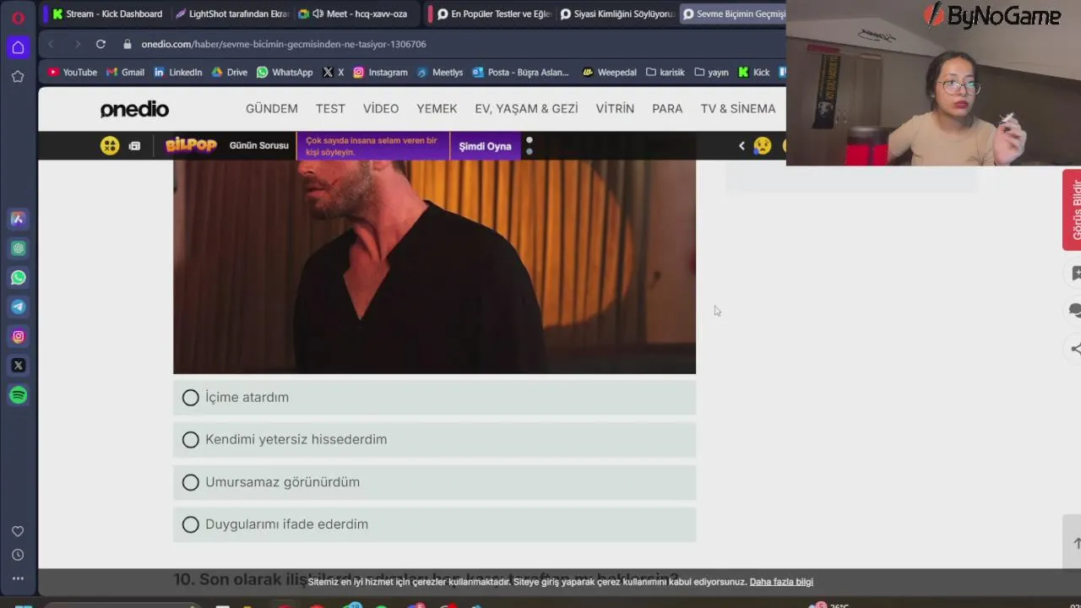Open Opera sidebar home icon
1081x608 pixels.
pos(18,47)
